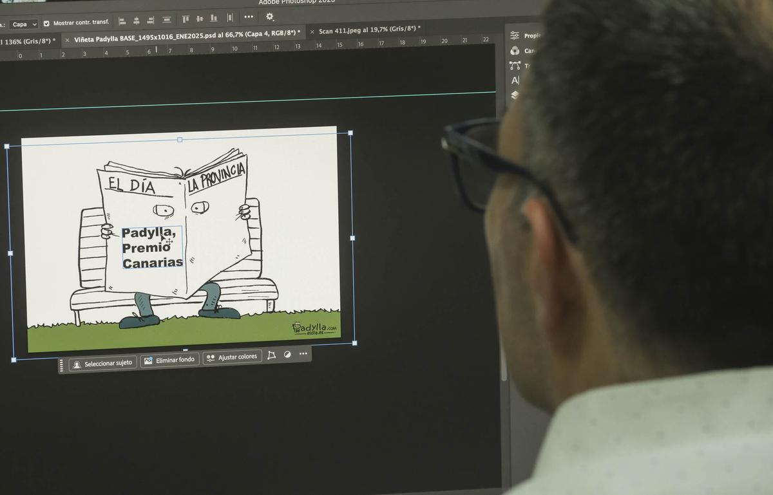This screenshot has height=495, width=773.
Task: Click the 'LA PROVINCIA' newspaper title on canvas
Action: click(x=216, y=178)
